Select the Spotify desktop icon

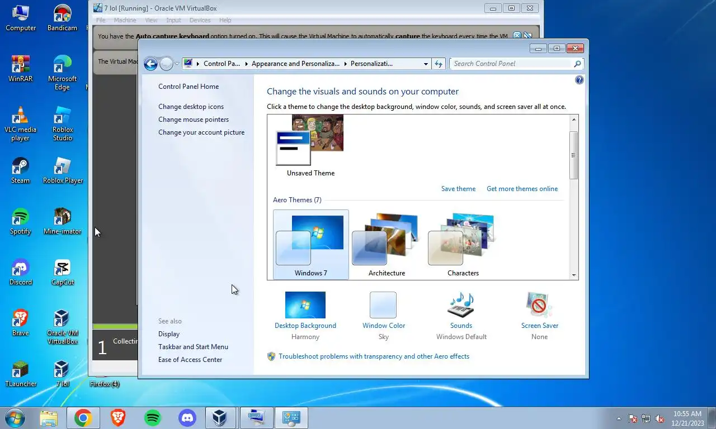(21, 221)
